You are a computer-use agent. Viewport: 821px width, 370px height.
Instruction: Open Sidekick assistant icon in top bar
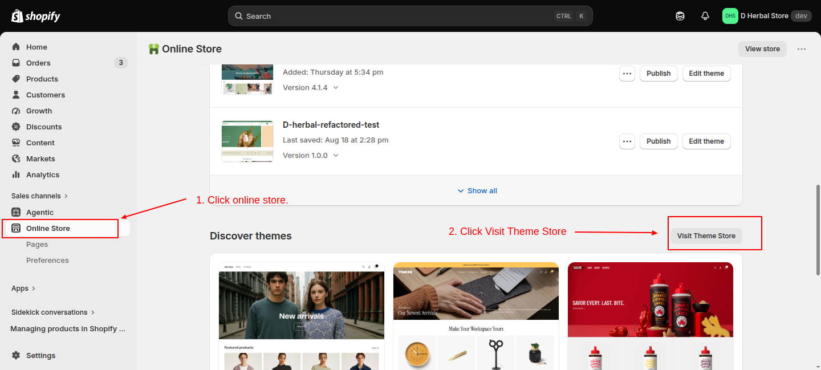680,16
